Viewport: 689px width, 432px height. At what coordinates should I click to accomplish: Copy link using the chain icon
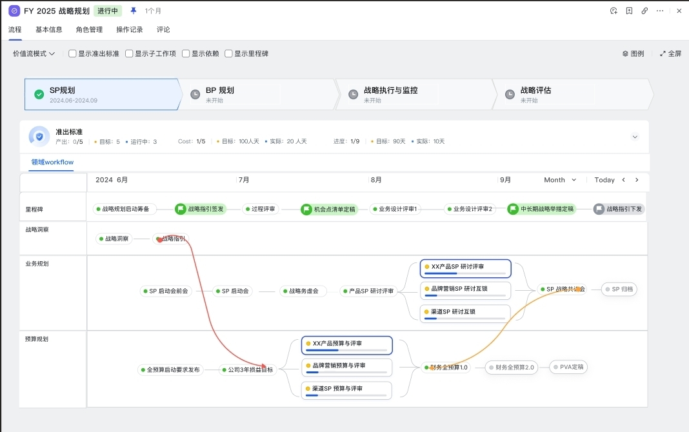click(644, 11)
